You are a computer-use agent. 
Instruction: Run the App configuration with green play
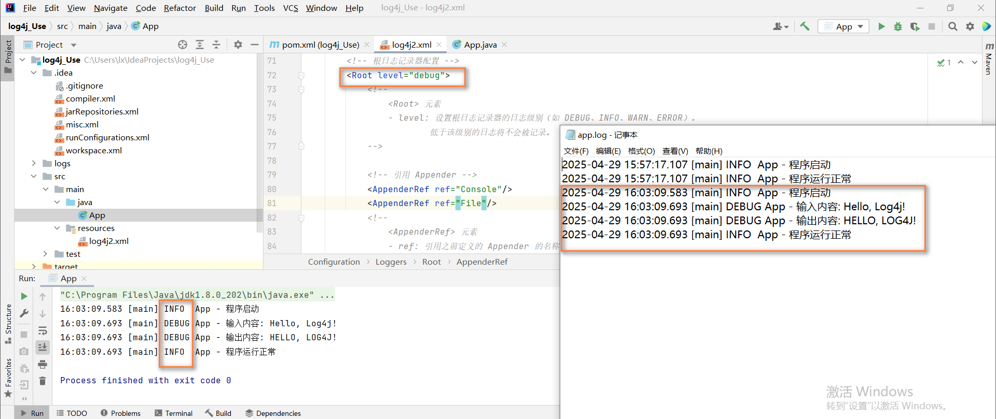pyautogui.click(x=881, y=26)
